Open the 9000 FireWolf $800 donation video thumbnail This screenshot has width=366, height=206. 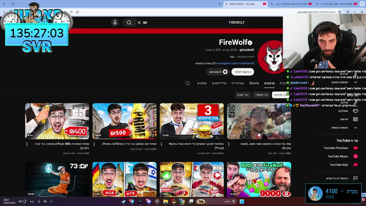click(259, 180)
